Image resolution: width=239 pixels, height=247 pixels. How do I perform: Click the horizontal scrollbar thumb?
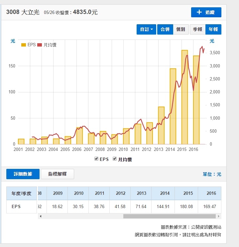[170, 216]
